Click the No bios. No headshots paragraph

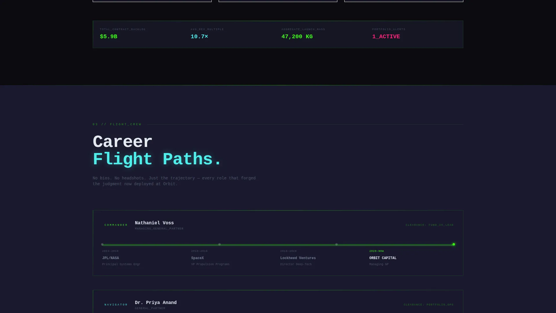[x=174, y=181]
